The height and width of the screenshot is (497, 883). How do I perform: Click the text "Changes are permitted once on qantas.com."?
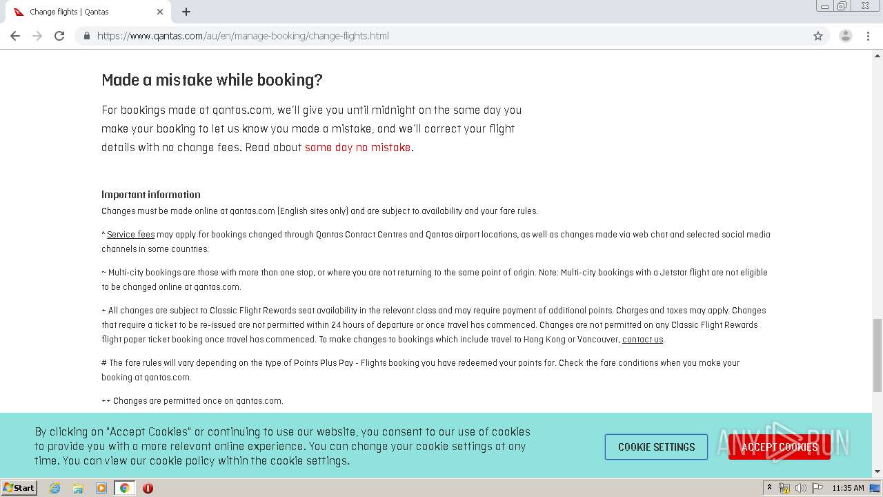coord(198,401)
